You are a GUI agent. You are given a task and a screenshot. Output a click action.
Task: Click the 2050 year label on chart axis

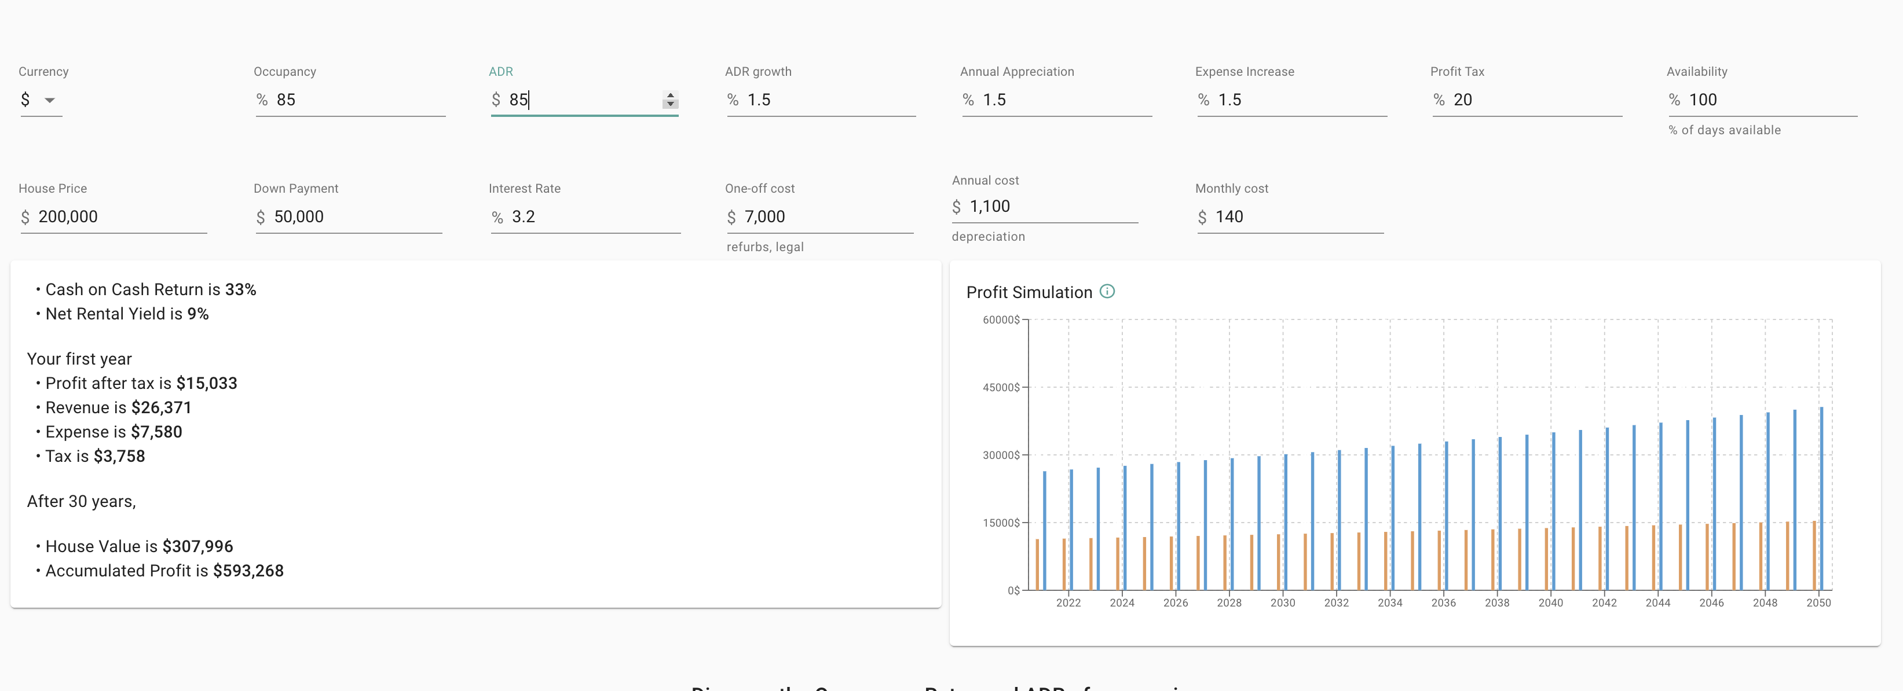pos(1818,603)
